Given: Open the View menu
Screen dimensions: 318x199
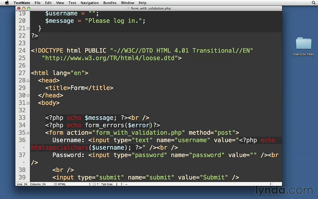Looking at the screenshot, I should point(60,3).
